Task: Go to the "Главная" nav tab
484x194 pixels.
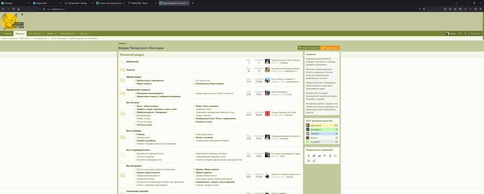Action: 7,33
